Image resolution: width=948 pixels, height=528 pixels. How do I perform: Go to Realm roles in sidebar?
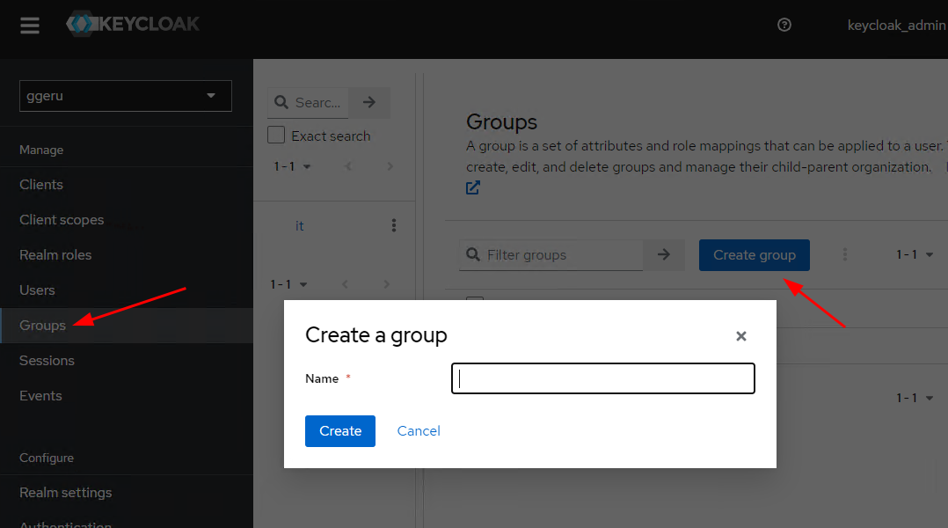55,255
